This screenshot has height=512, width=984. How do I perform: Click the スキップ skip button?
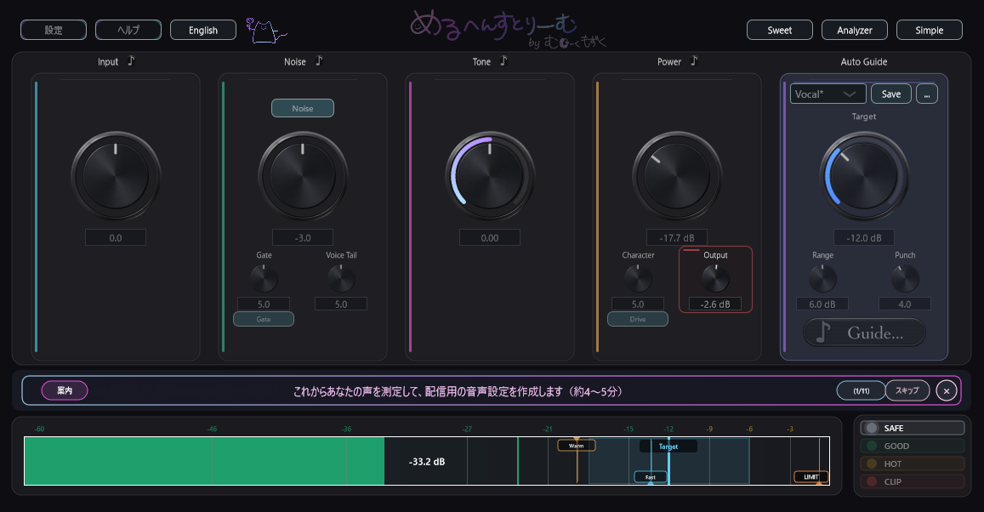[907, 390]
